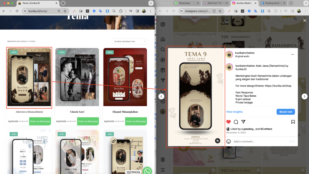Open the emoji picker in the comment bar
The height and width of the screenshot is (174, 309).
click(x=229, y=141)
